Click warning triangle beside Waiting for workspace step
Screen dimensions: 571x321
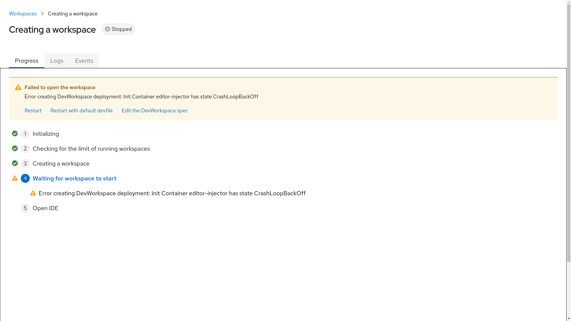[15, 178]
